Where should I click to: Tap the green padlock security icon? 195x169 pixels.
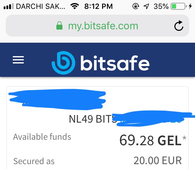(59, 26)
